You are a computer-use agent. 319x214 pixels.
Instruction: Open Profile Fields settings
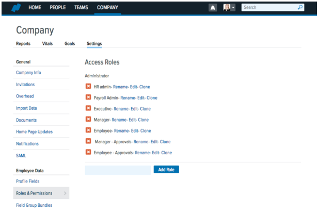pos(28,182)
